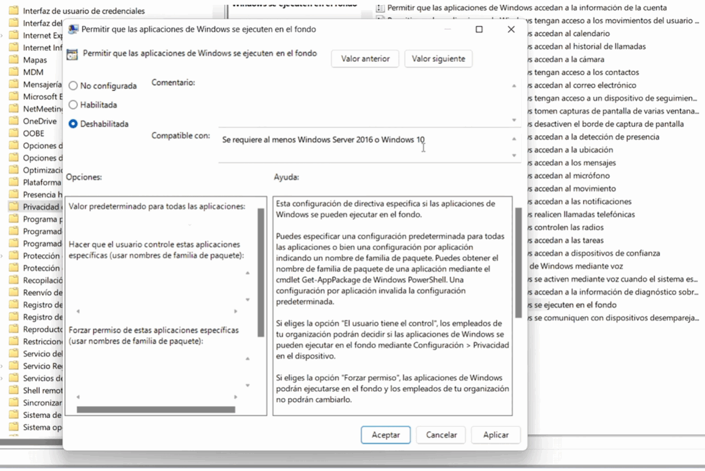Click the Valor siguiente button
705x471 pixels.
pyautogui.click(x=439, y=59)
